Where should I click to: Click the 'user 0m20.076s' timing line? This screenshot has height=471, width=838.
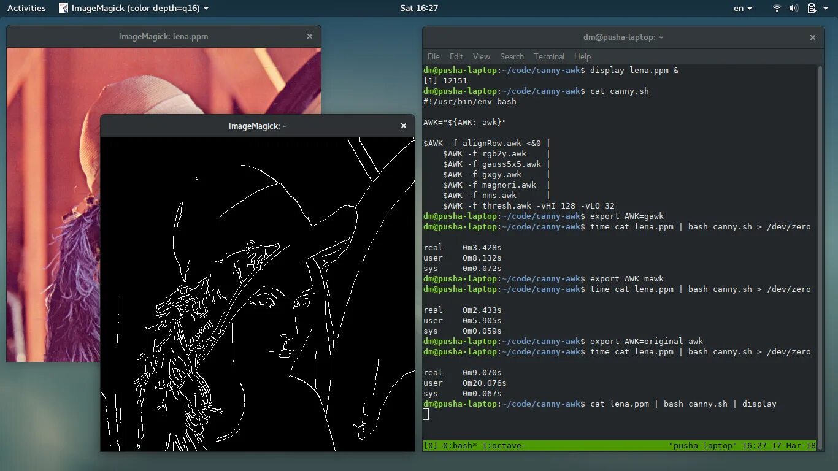(x=465, y=383)
